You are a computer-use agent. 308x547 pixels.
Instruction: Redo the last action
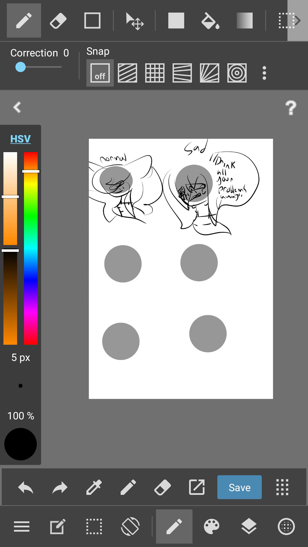point(60,487)
